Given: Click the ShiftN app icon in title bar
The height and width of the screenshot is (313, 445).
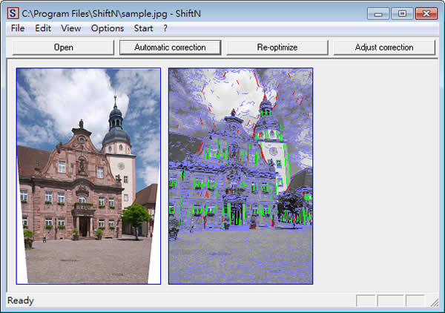Looking at the screenshot, I should pos(13,13).
